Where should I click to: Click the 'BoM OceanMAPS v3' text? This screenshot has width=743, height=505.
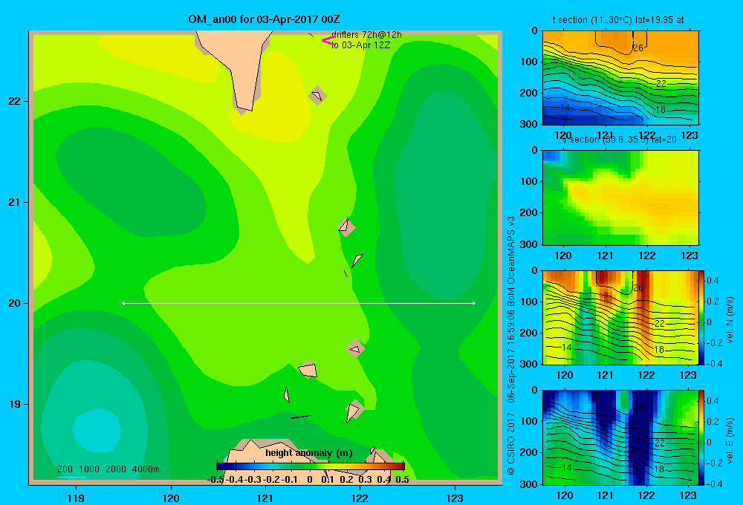pyautogui.click(x=511, y=257)
